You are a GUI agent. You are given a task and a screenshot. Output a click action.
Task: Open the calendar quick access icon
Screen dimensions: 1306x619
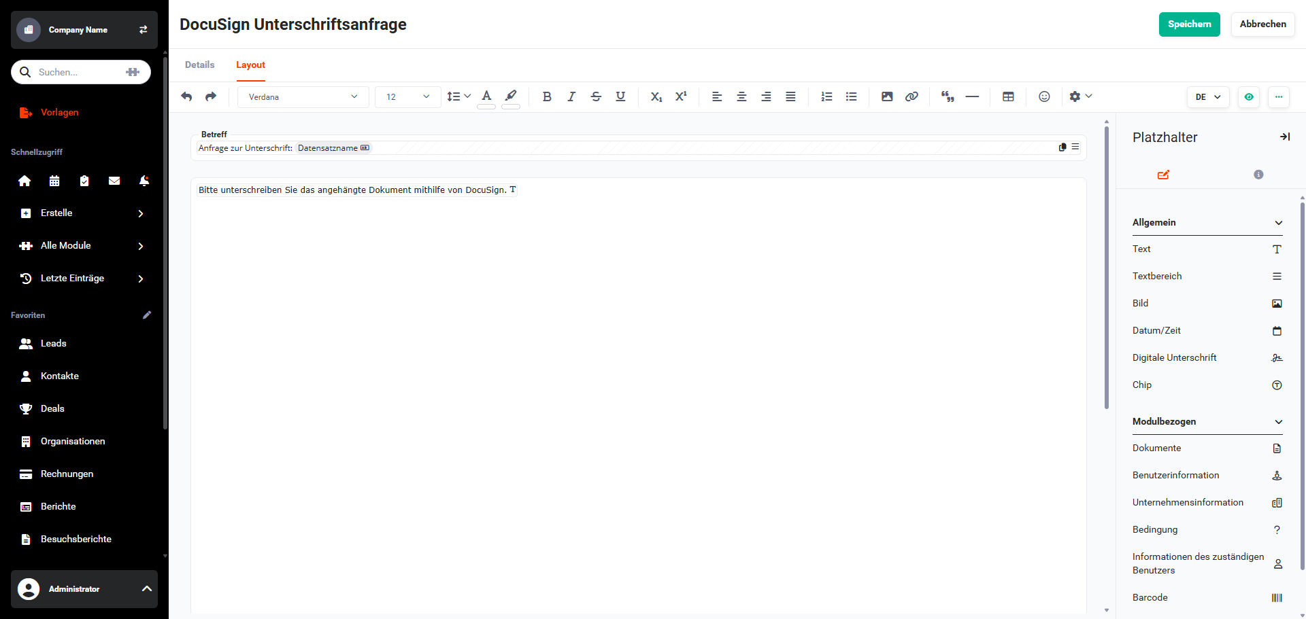54,181
